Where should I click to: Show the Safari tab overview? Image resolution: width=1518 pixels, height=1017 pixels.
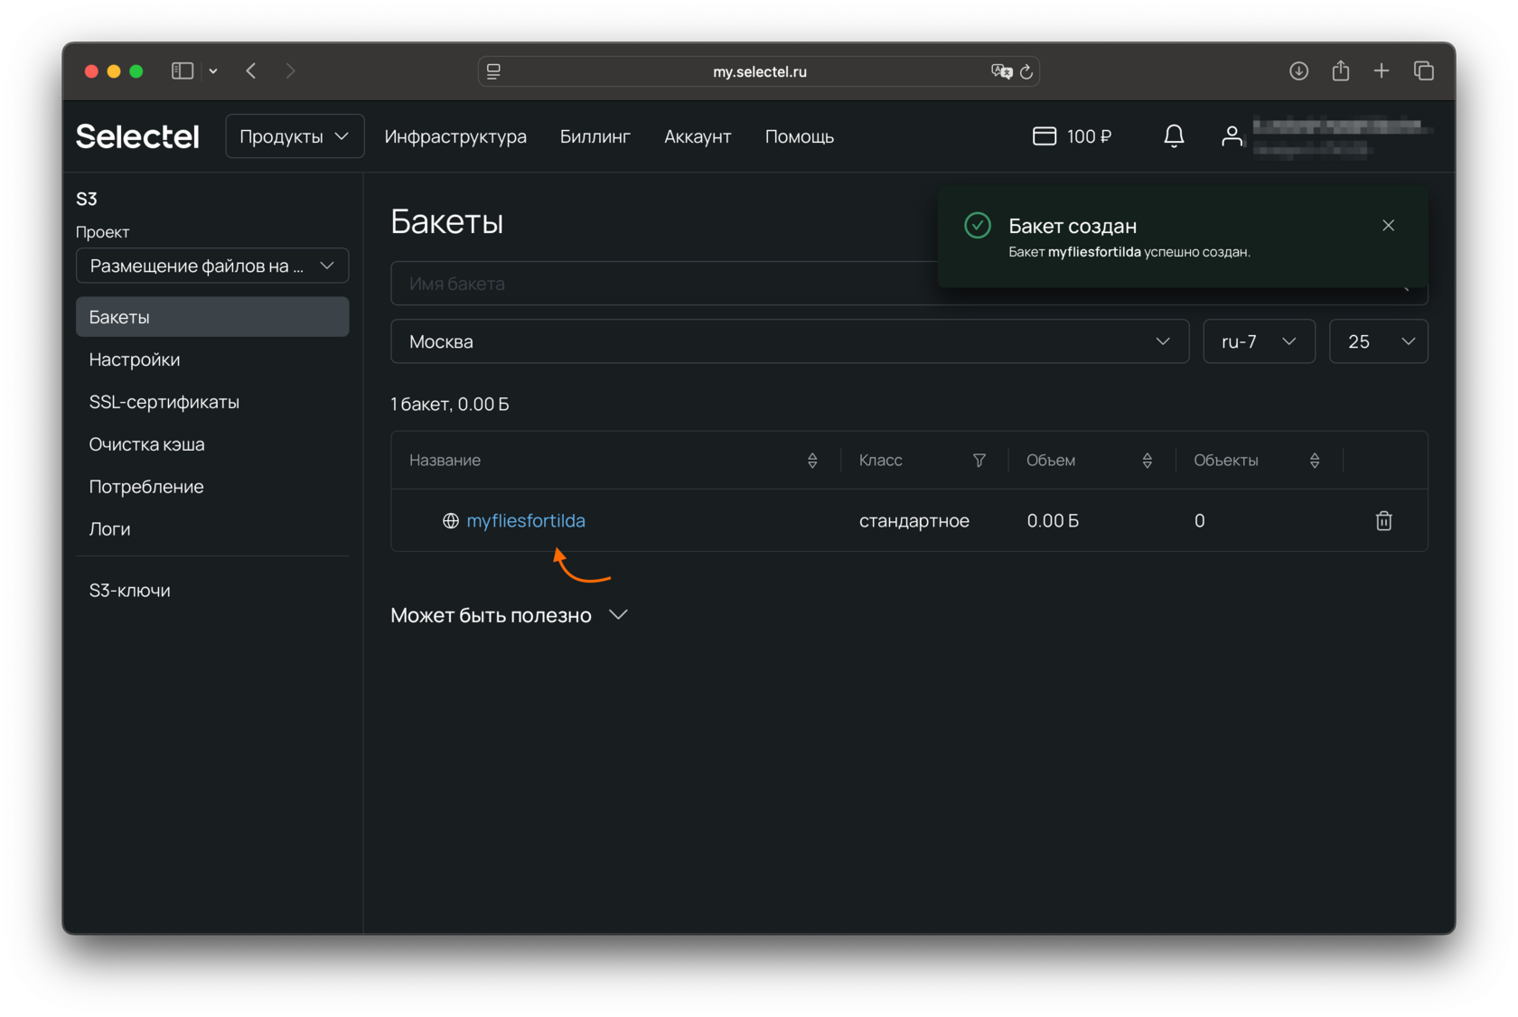coord(1424,70)
